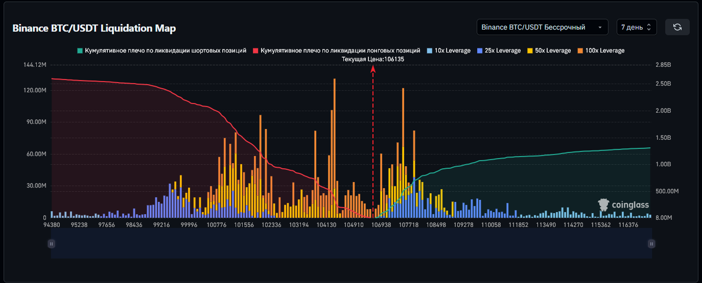Screen dimensions: 702x283
Task: Click the 109278 price axis label
Action: [464, 225]
